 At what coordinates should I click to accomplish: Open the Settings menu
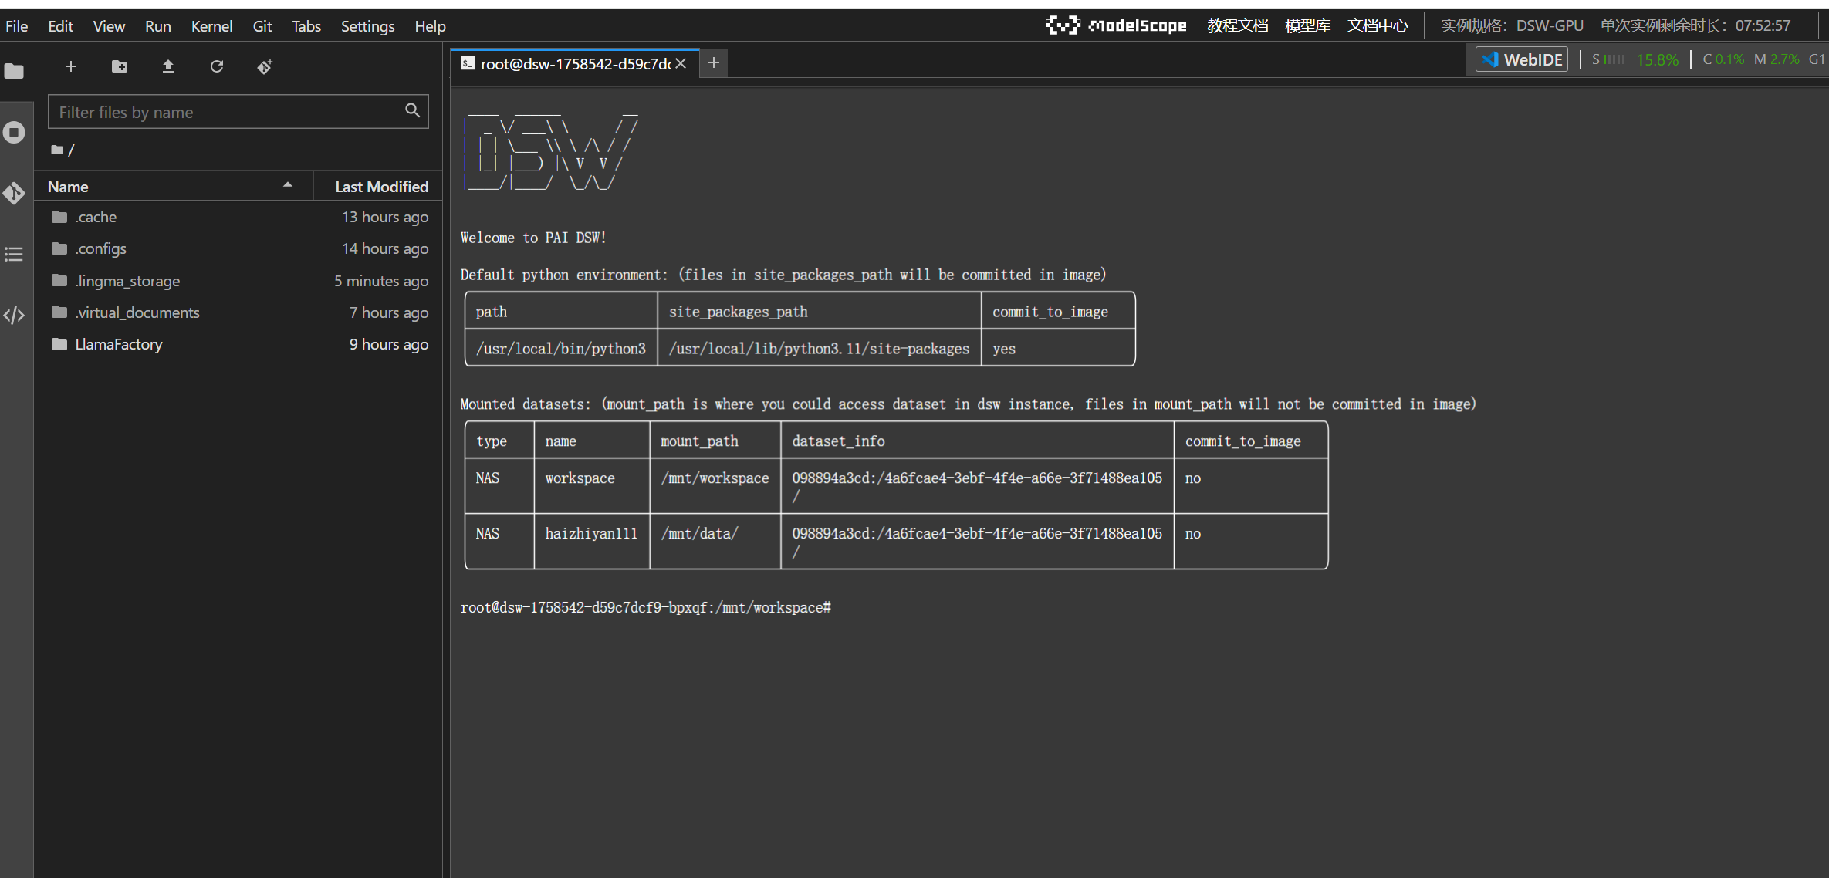367,26
